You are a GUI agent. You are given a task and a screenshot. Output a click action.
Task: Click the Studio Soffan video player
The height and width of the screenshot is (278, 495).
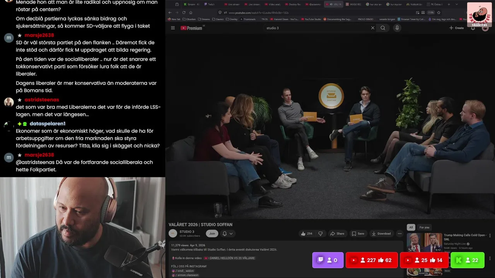click(x=330, y=126)
